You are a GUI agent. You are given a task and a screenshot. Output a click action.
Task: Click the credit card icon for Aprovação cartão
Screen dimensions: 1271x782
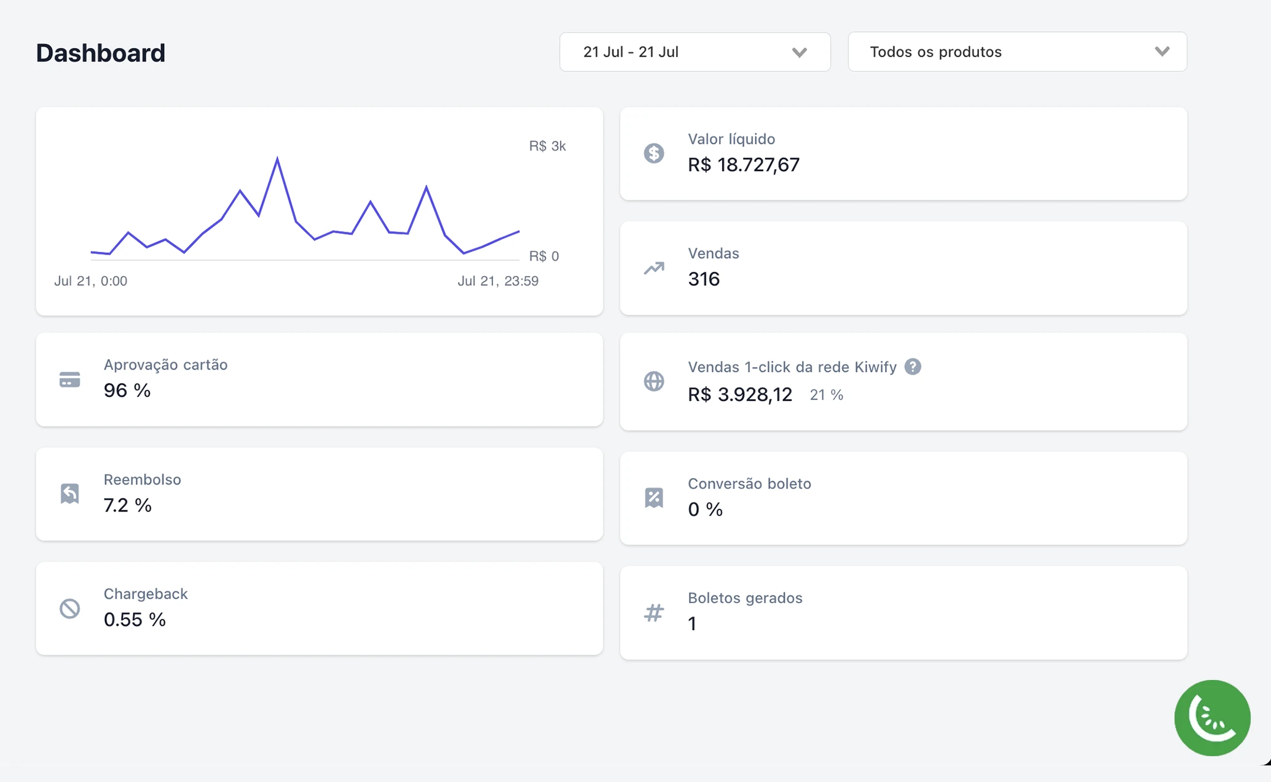(69, 379)
